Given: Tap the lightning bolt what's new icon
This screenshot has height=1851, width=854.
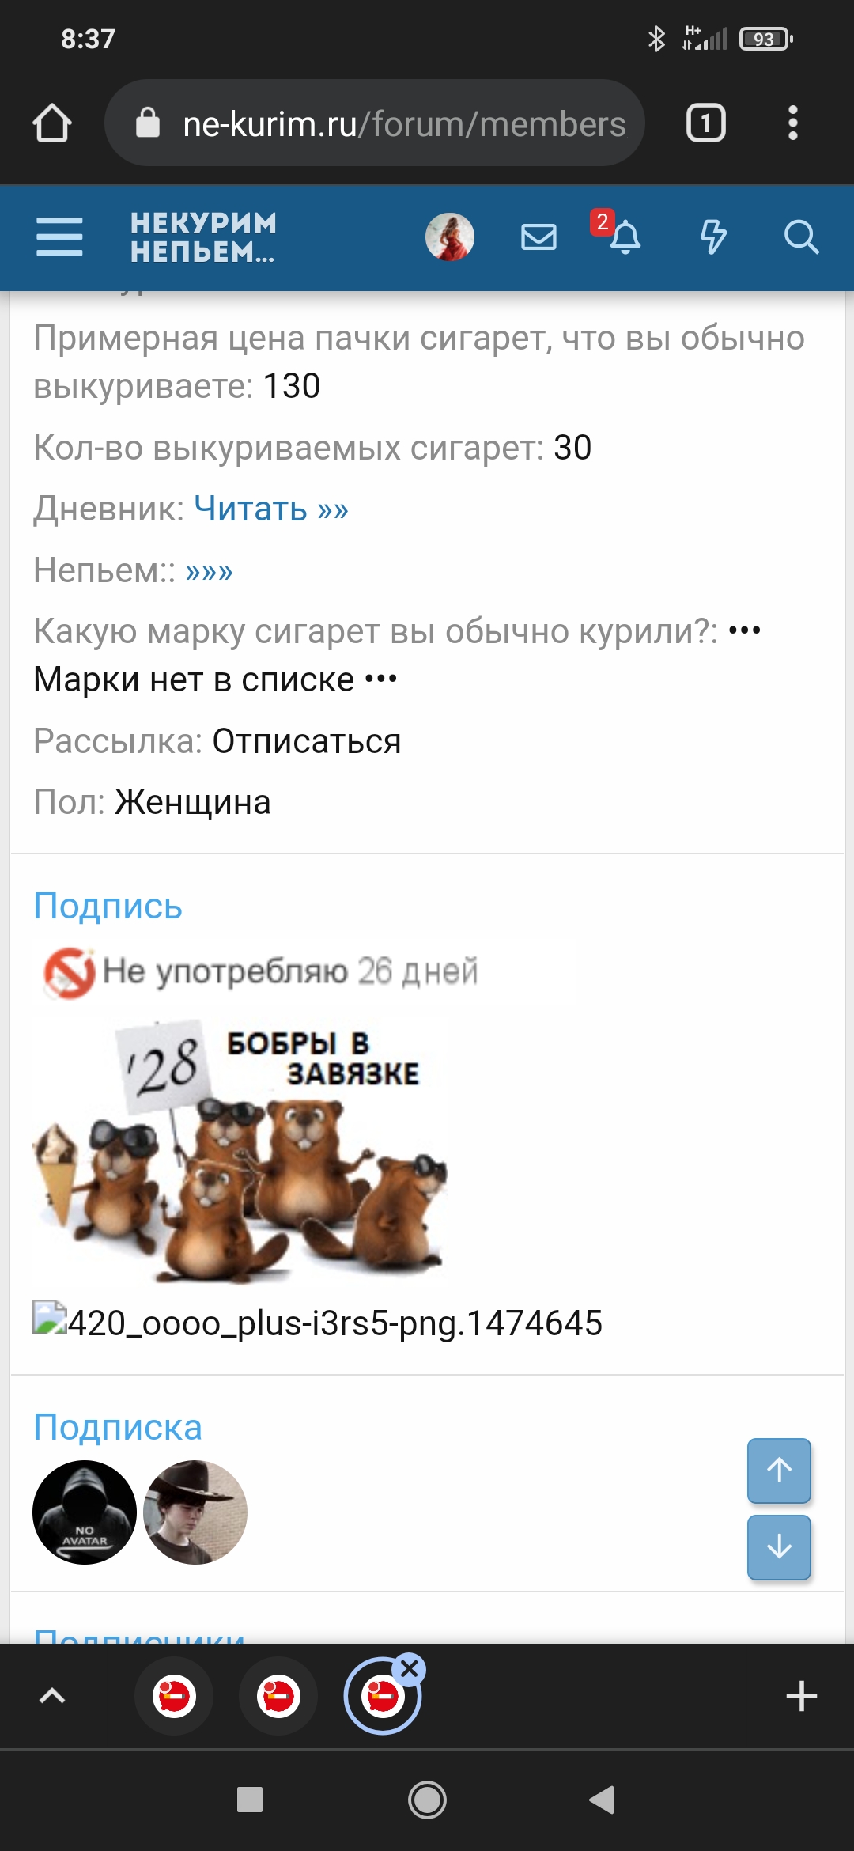Looking at the screenshot, I should click(713, 237).
